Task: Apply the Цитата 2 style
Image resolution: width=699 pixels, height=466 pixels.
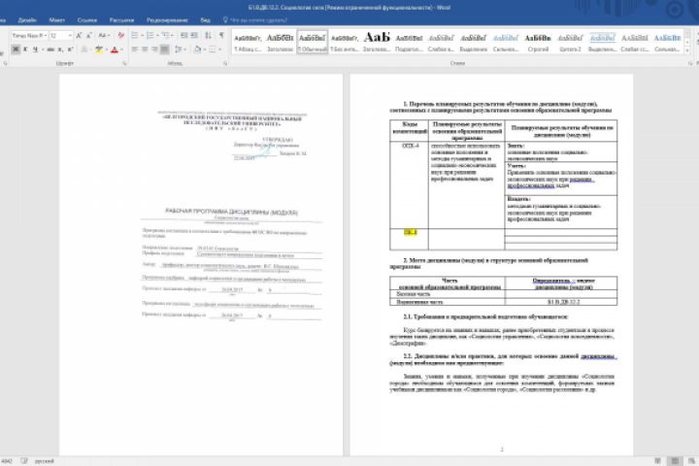Action: coord(570,42)
